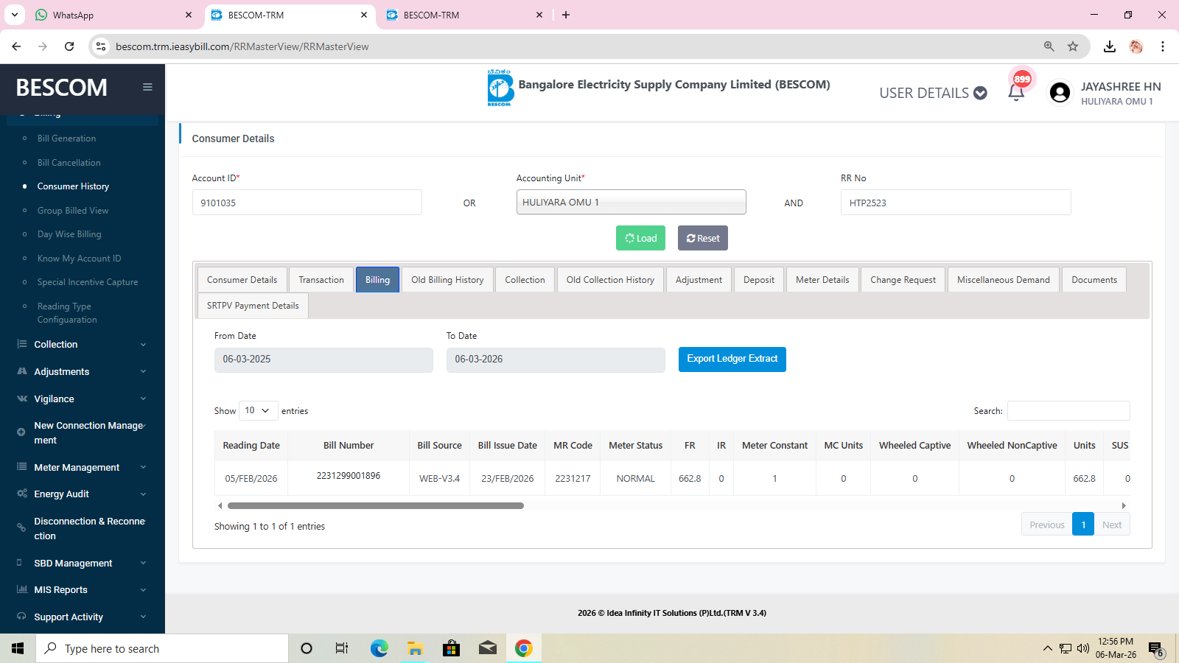Screen dimensions: 1179x663
Task: Open the Cortana circle icon
Action: [x=307, y=648]
